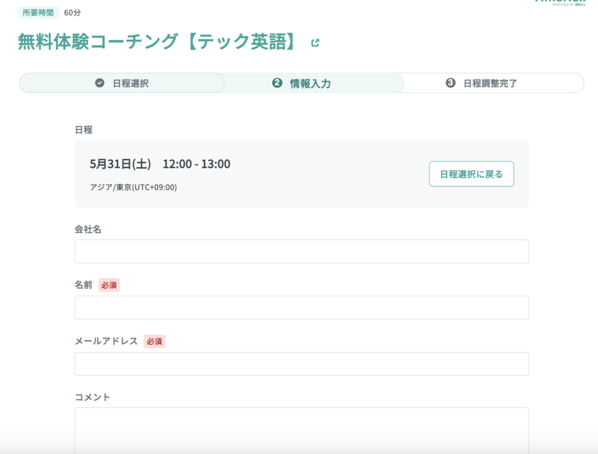Image resolution: width=598 pixels, height=454 pixels.
Task: Switch to the 日程調整完了 step tab
Action: tap(490, 83)
